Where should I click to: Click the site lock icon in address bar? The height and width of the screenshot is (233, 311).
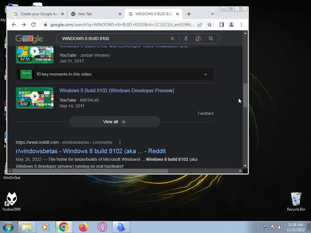46,25
